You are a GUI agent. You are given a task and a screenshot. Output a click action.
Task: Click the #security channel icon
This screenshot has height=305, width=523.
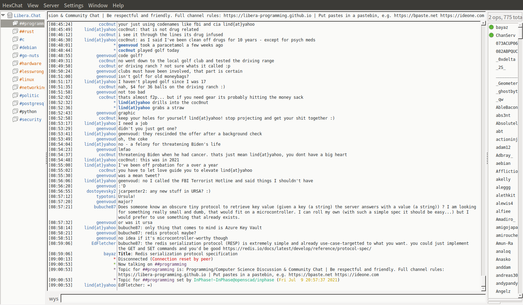[15, 119]
